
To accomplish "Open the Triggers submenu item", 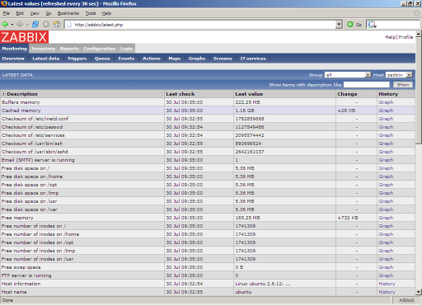I will [77, 59].
